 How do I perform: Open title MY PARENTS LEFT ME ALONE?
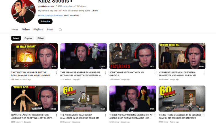tap(177, 74)
